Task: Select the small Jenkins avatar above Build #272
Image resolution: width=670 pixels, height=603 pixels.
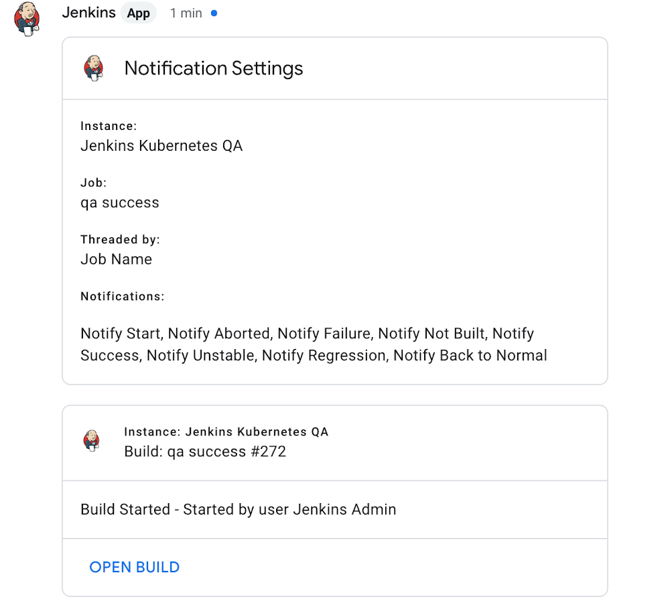Action: pyautogui.click(x=92, y=441)
